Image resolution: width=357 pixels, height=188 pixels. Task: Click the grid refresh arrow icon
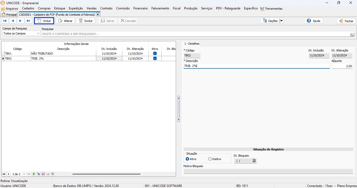[x=53, y=174]
